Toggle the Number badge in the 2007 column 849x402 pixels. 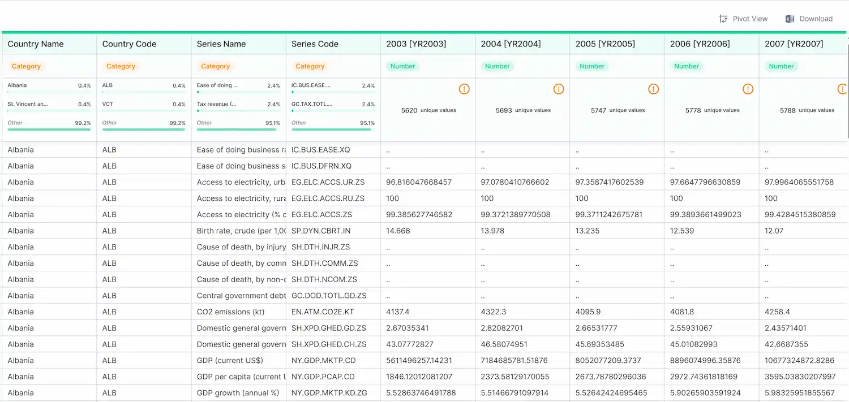coord(781,66)
